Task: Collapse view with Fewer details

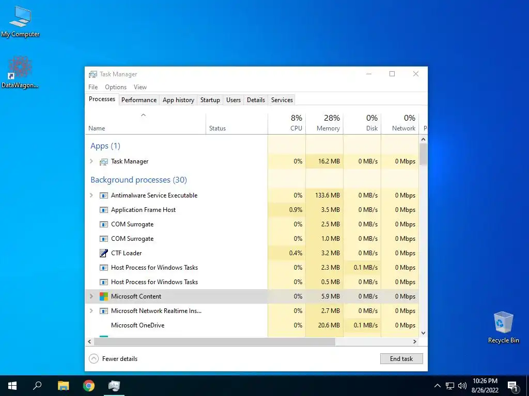Action: tap(113, 359)
